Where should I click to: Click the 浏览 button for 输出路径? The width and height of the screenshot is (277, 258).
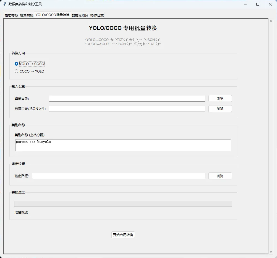pyautogui.click(x=220, y=176)
